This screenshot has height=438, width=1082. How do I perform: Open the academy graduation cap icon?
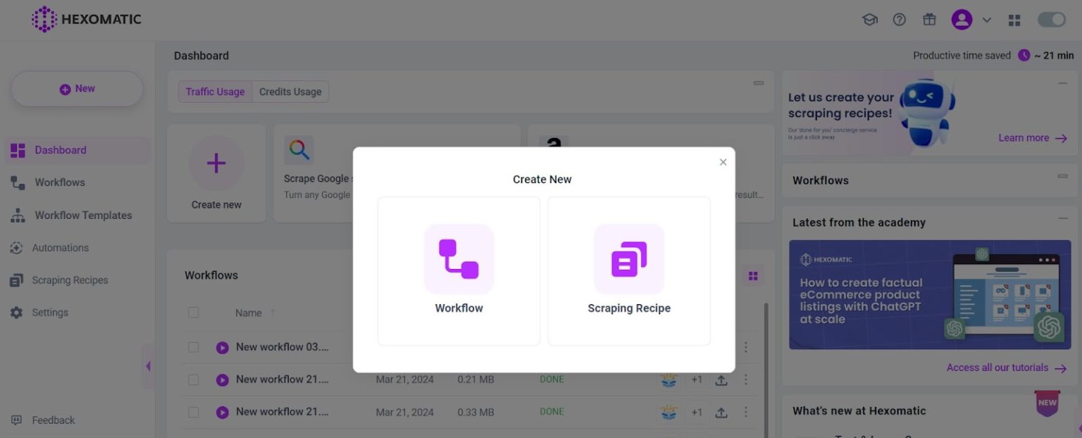click(x=870, y=20)
